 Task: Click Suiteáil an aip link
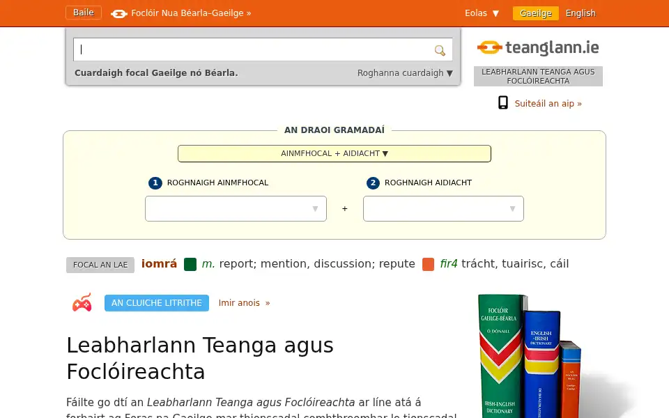click(548, 104)
